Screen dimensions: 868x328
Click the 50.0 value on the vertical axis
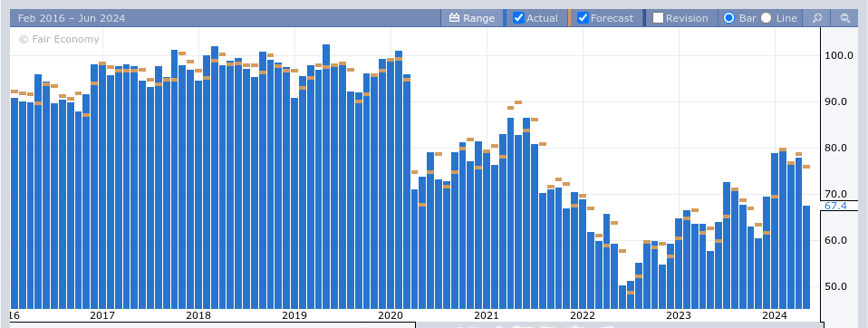(x=835, y=286)
